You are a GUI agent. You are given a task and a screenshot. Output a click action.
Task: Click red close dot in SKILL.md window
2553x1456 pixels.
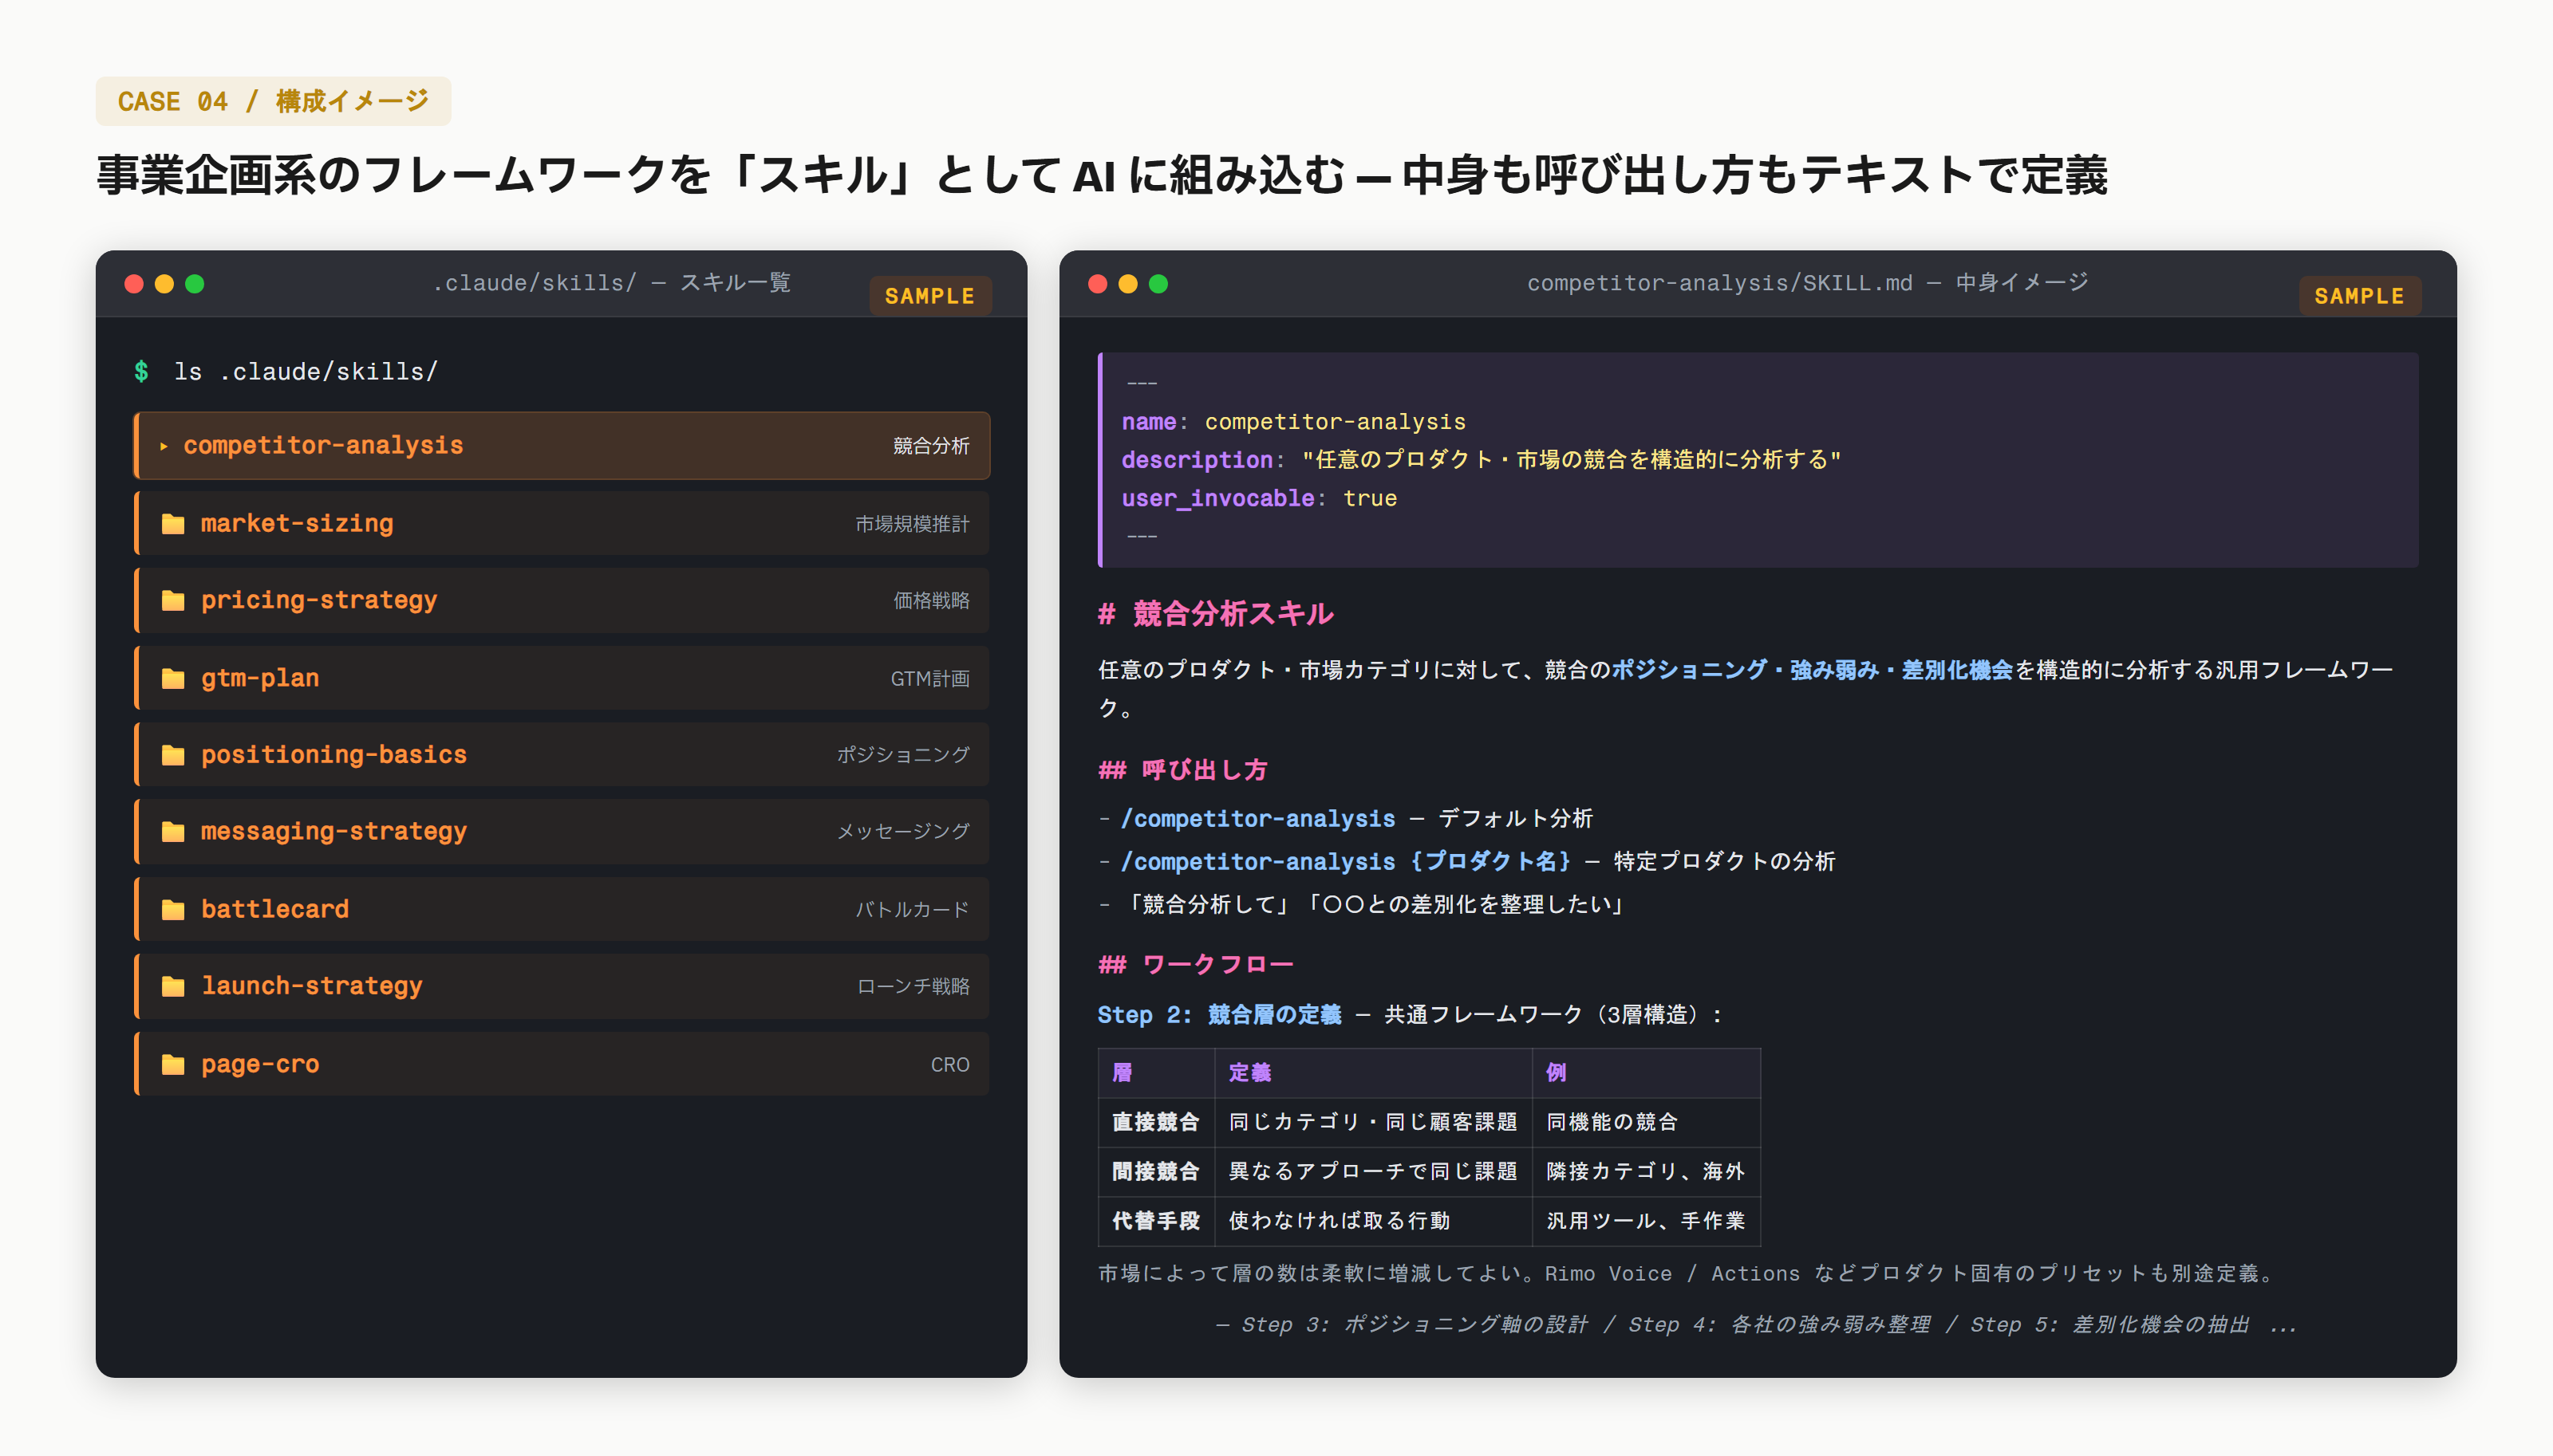point(1098,284)
